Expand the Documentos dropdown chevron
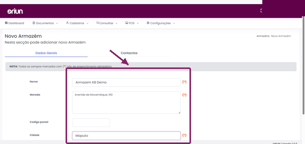This screenshot has width=305, height=144. point(57,23)
